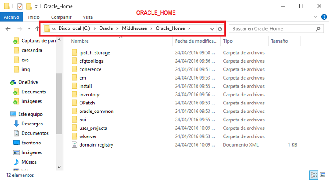The height and width of the screenshot is (180, 329).
Task: Click Documento XML type cell
Action: point(241,145)
